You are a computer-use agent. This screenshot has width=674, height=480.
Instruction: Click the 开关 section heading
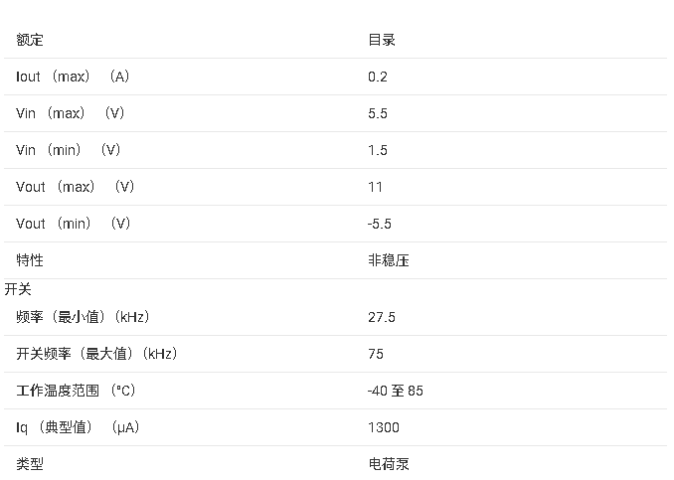[18, 289]
